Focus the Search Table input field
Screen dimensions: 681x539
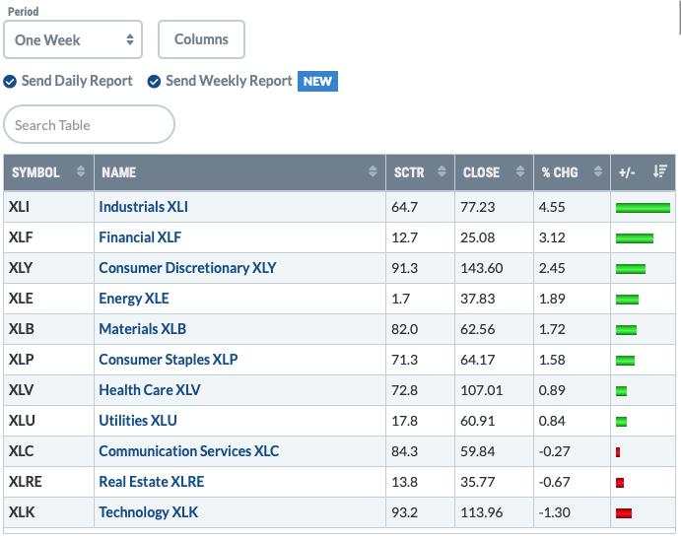pos(89,125)
